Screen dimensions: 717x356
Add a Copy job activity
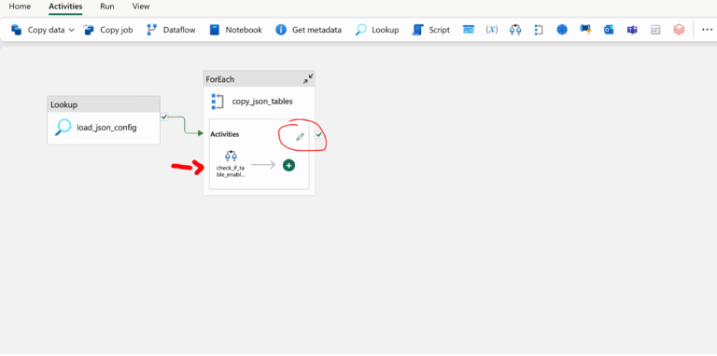[108, 30]
